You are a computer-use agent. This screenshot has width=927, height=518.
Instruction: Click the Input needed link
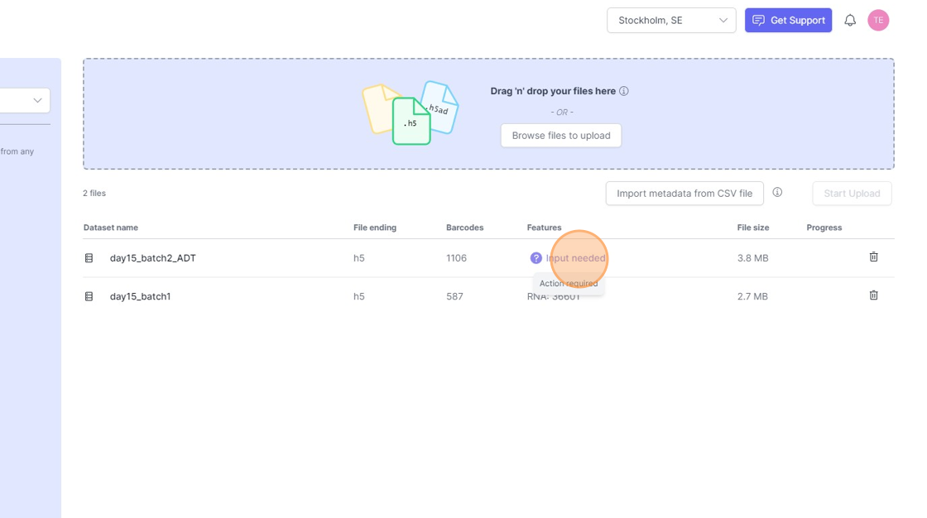coord(576,258)
